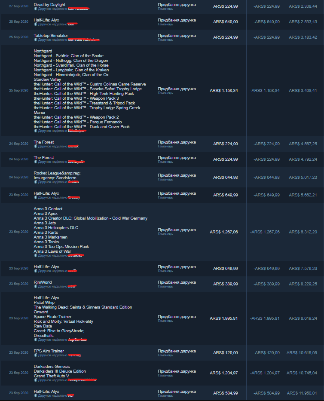The image size is (324, 401).
Task: Click the gift icon under RimWorld
Action: pos(36,286)
